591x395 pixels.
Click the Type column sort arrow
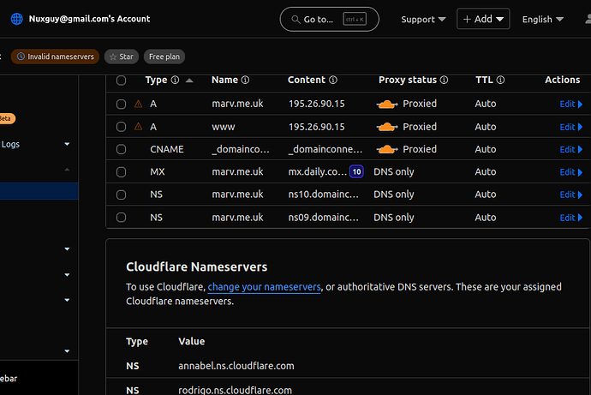tap(189, 81)
